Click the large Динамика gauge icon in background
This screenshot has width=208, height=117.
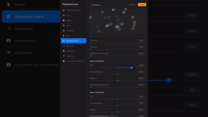(x=8, y=29)
